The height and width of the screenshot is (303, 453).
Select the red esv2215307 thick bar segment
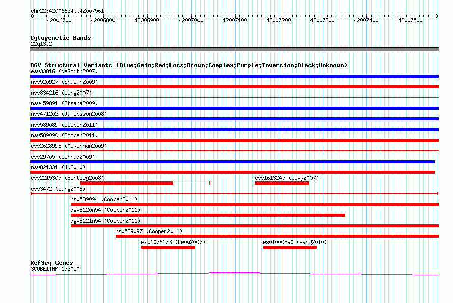coord(126,183)
